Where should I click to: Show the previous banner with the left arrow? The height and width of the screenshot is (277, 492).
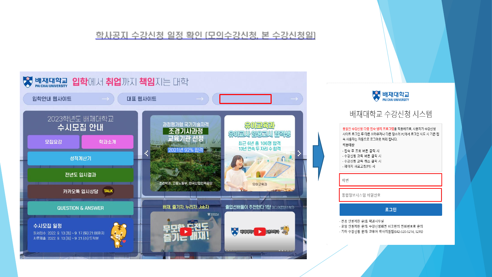[x=146, y=153]
